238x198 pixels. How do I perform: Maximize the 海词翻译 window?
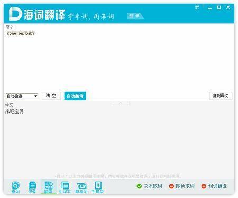coord(219,7)
